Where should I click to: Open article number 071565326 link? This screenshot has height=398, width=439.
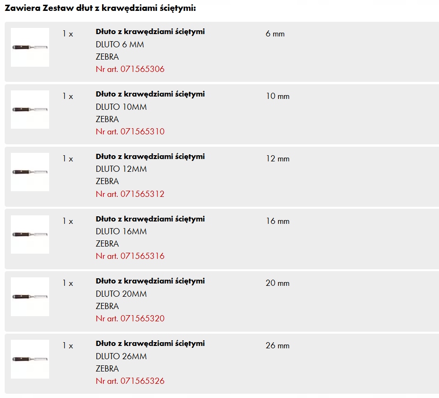[130, 381]
